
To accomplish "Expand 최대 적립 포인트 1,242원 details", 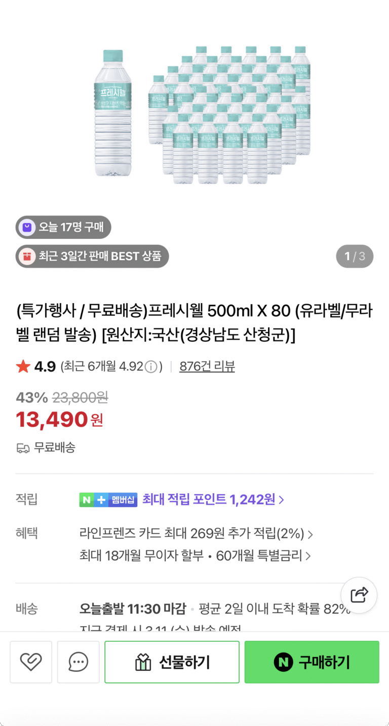I will pos(213,500).
